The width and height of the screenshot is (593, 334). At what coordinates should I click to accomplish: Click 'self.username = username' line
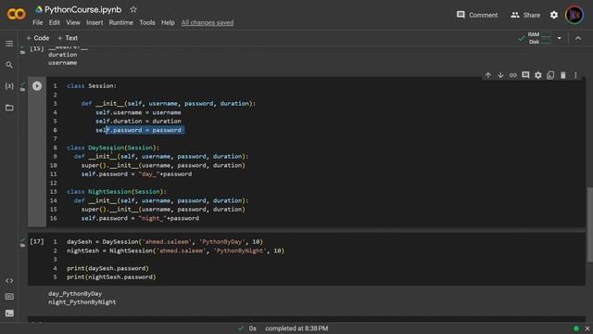click(138, 112)
